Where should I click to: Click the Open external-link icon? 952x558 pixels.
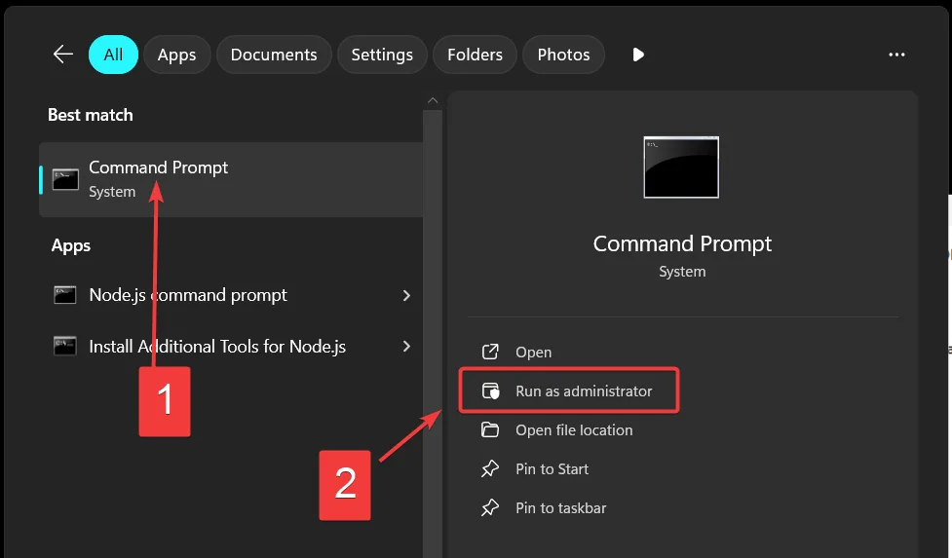pyautogui.click(x=490, y=352)
